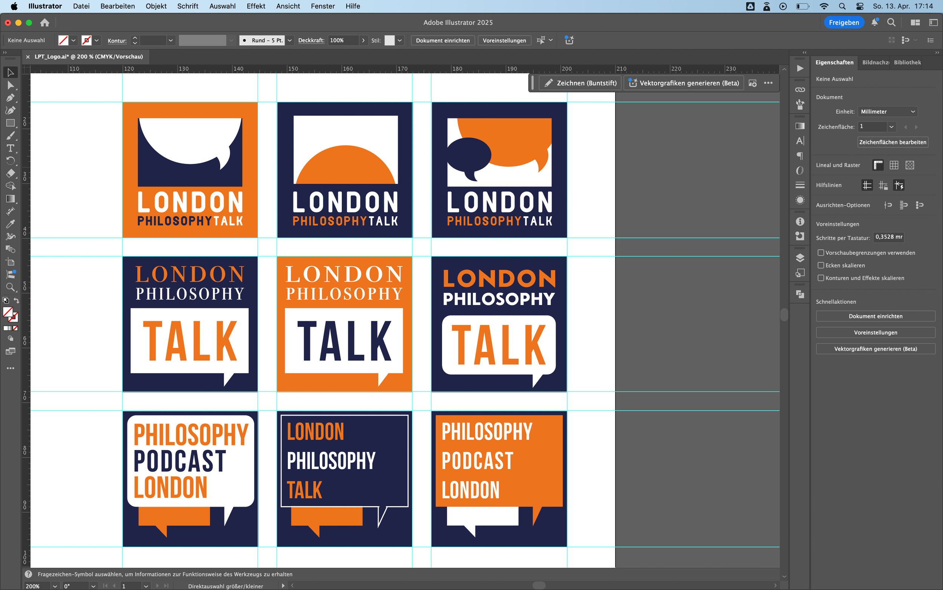Open the Einheit Millimeter dropdown

[887, 112]
